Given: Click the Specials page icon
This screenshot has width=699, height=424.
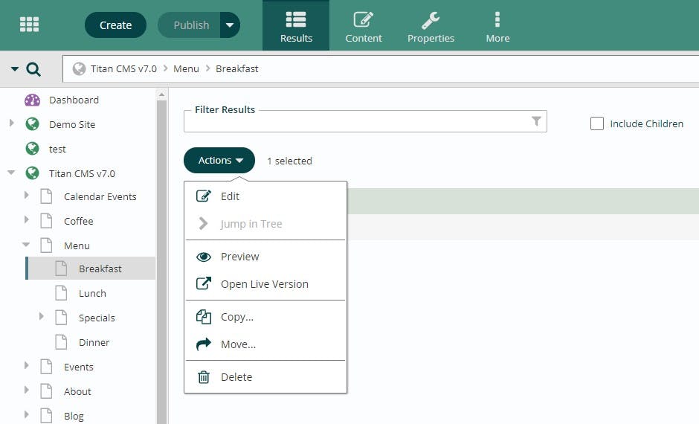Looking at the screenshot, I should (61, 318).
